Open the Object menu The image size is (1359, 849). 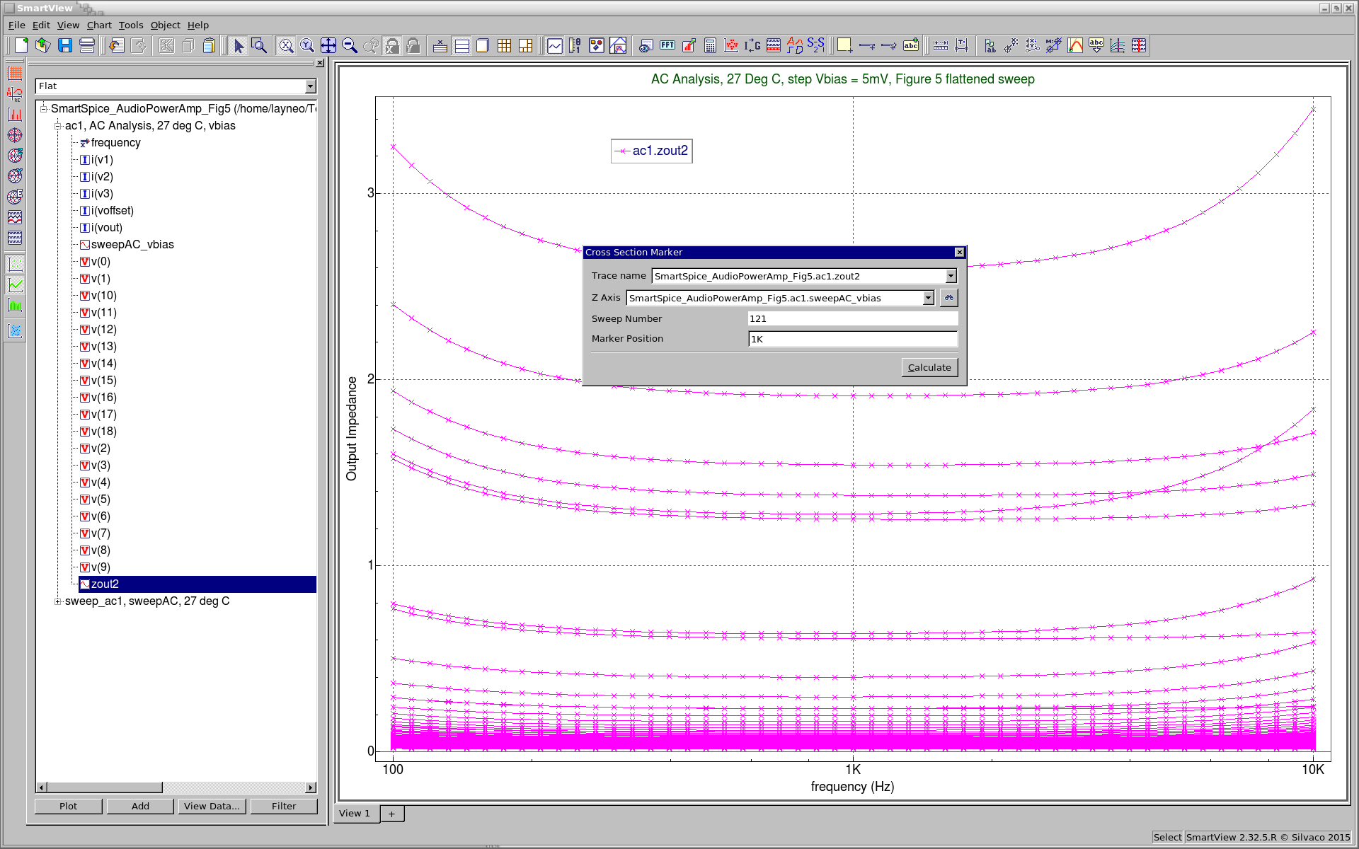point(166,25)
